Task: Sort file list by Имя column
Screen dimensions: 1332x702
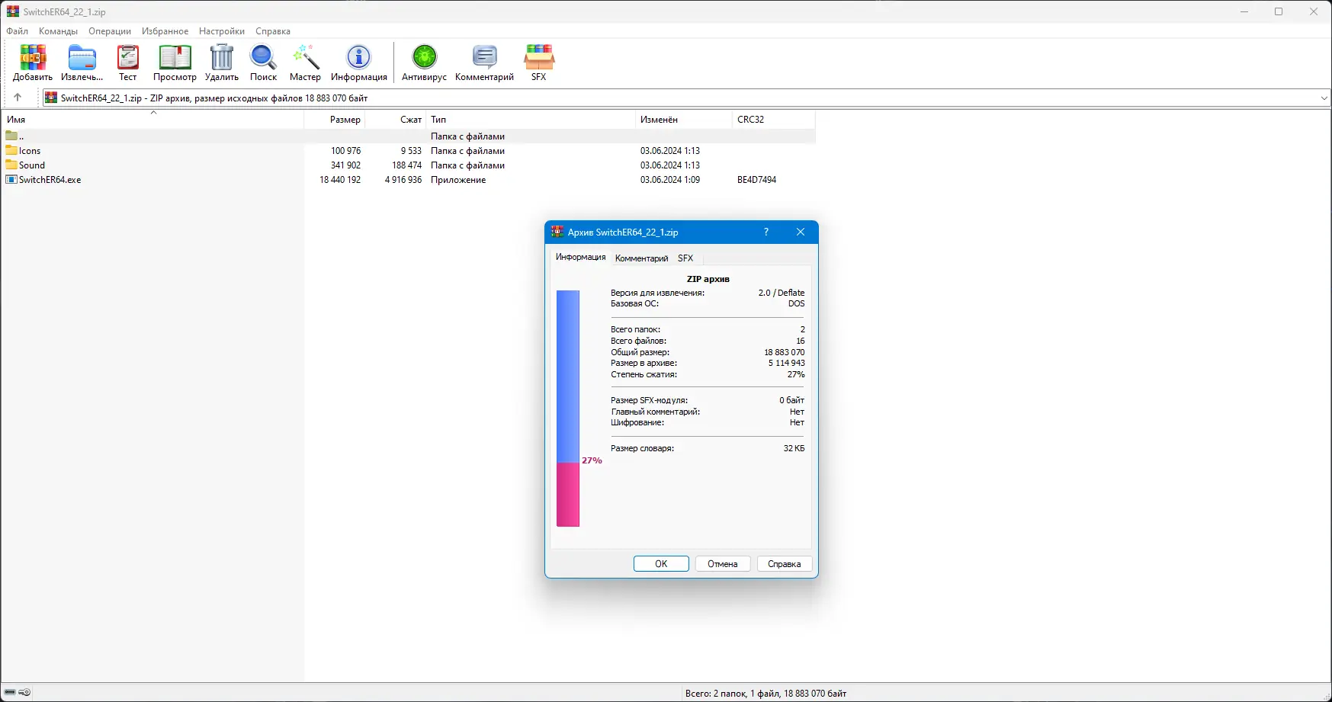Action: (x=152, y=120)
